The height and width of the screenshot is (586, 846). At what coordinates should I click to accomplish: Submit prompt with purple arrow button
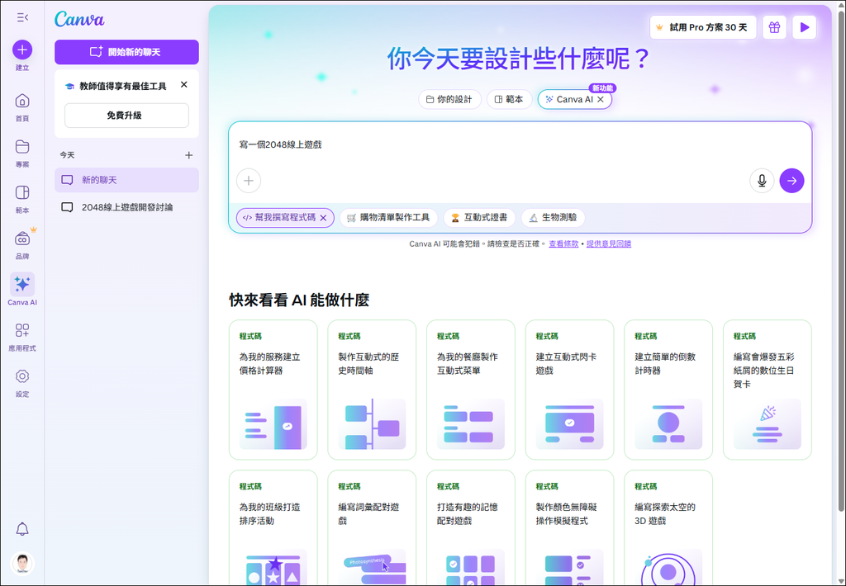(792, 181)
